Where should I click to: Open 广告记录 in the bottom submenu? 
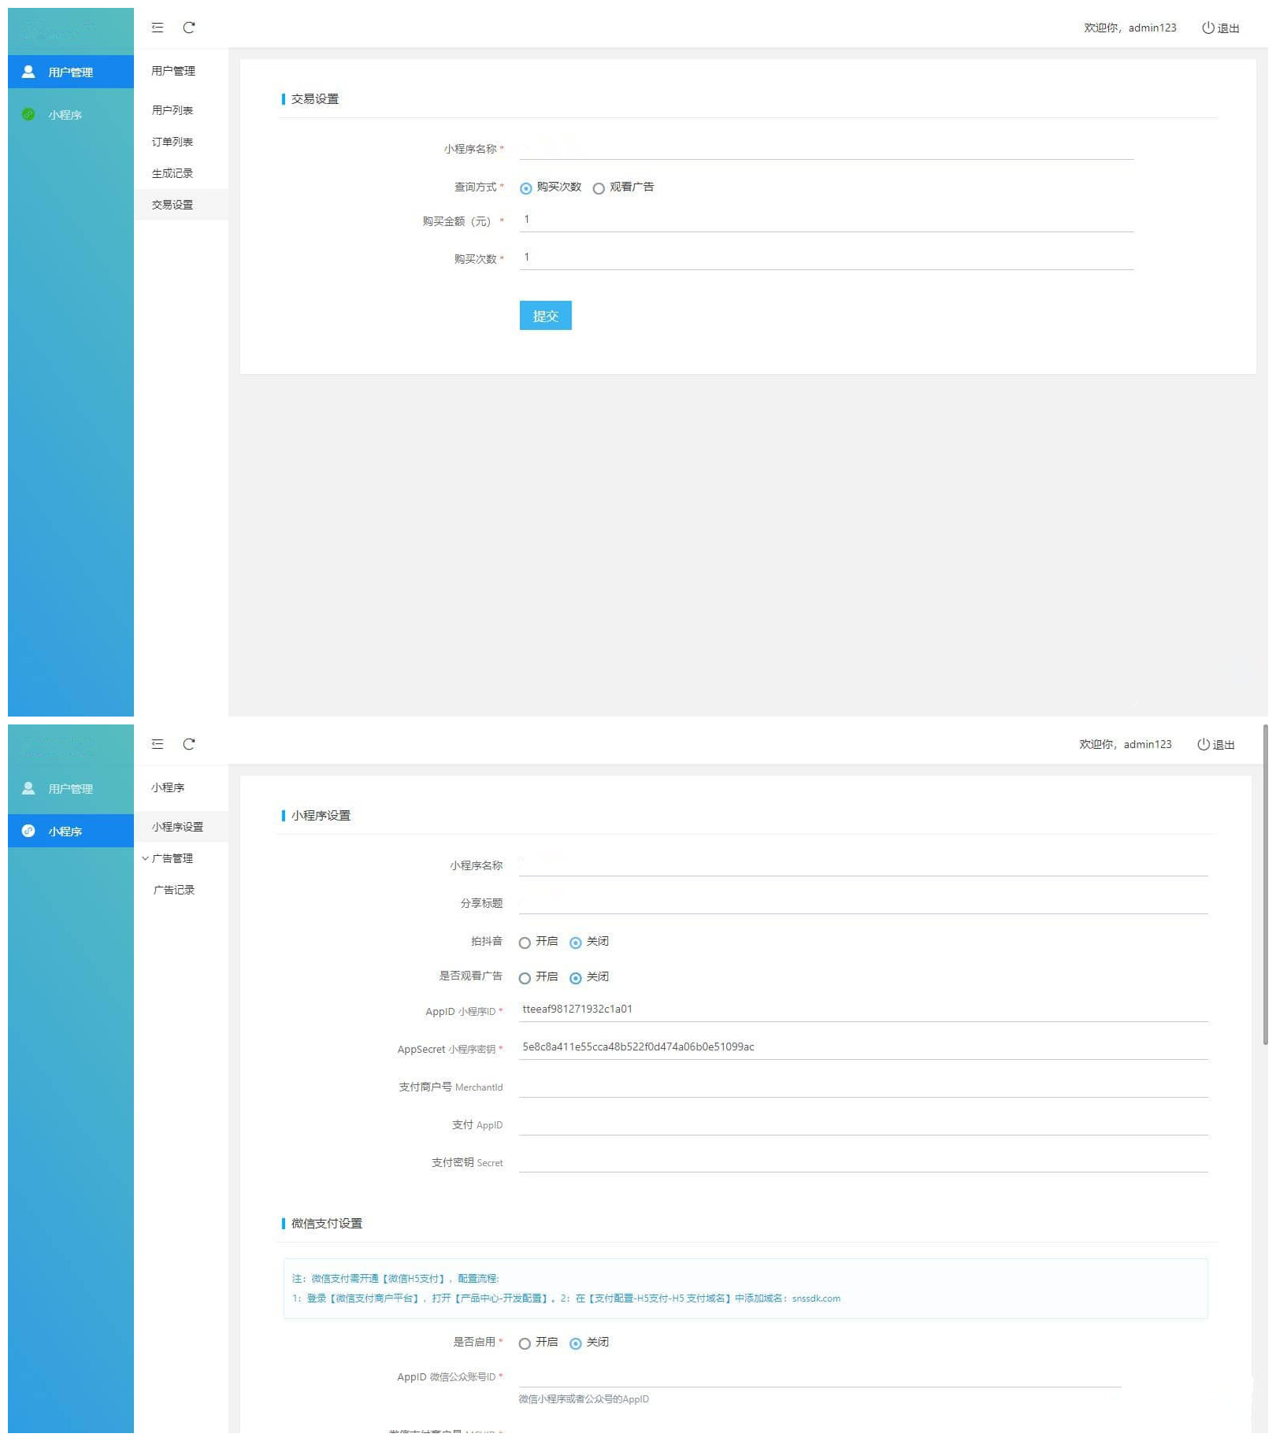(174, 890)
